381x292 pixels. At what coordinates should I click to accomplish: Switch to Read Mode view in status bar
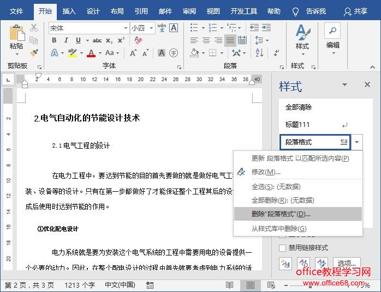(x=230, y=285)
